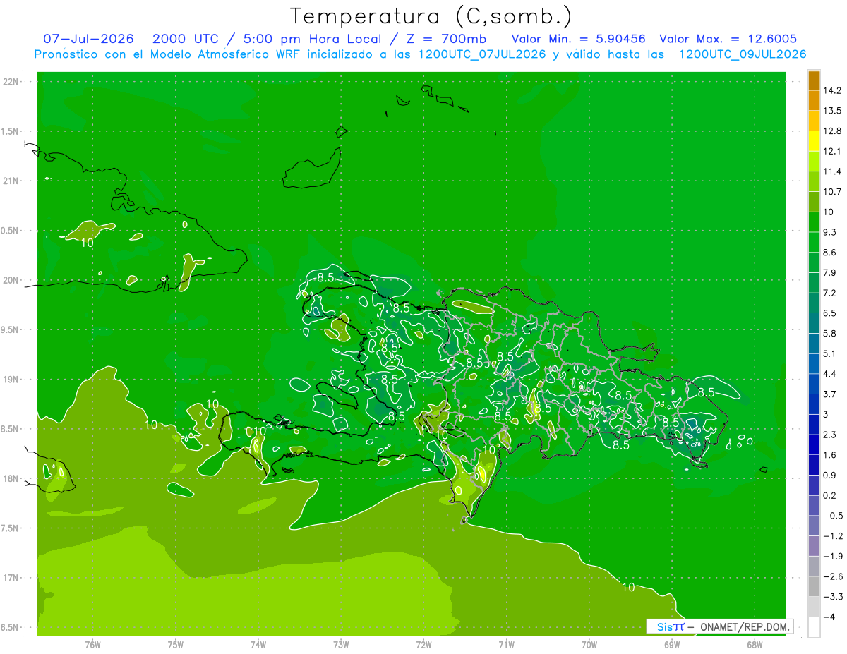Click the '68W' longitude label

tap(754, 645)
